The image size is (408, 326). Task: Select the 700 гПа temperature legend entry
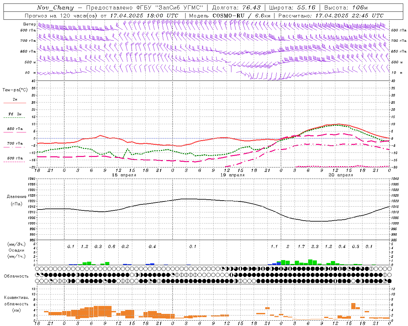pyautogui.click(x=15, y=143)
